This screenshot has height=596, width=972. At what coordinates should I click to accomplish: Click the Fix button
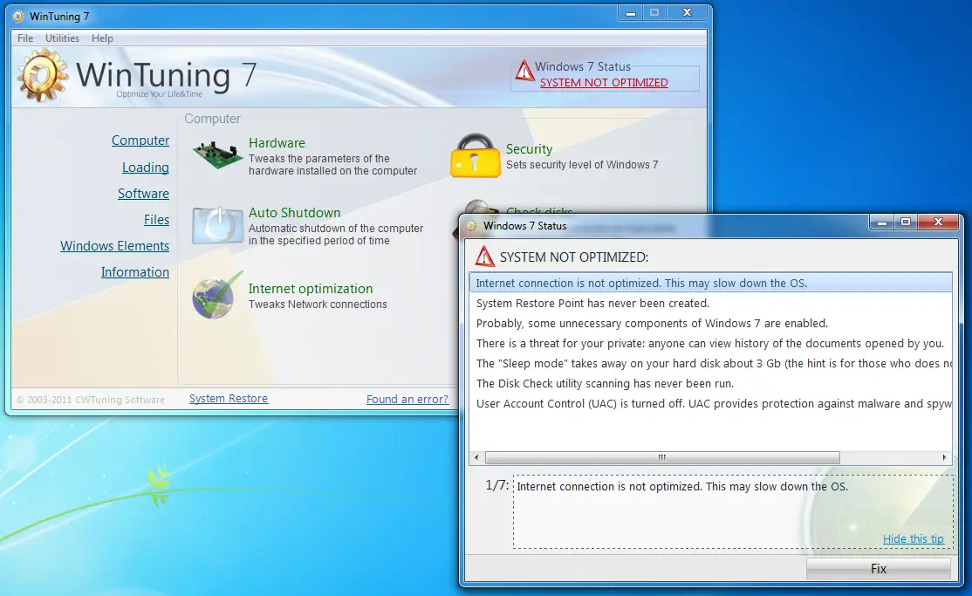pyautogui.click(x=879, y=569)
